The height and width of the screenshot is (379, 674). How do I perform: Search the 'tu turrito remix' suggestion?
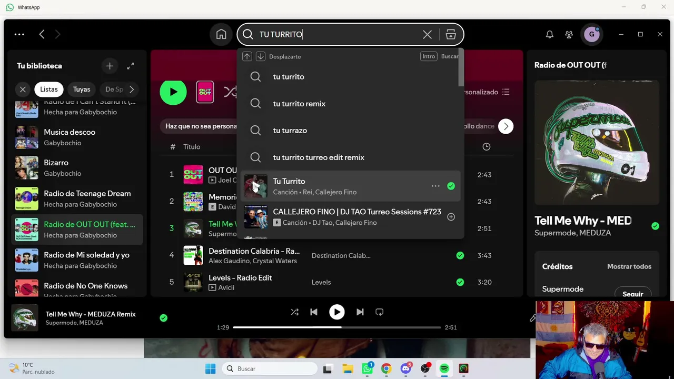click(x=350, y=104)
